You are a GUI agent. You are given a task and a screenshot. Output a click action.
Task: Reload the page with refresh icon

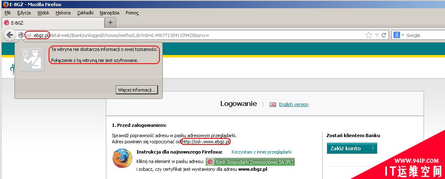pyautogui.click(x=384, y=35)
